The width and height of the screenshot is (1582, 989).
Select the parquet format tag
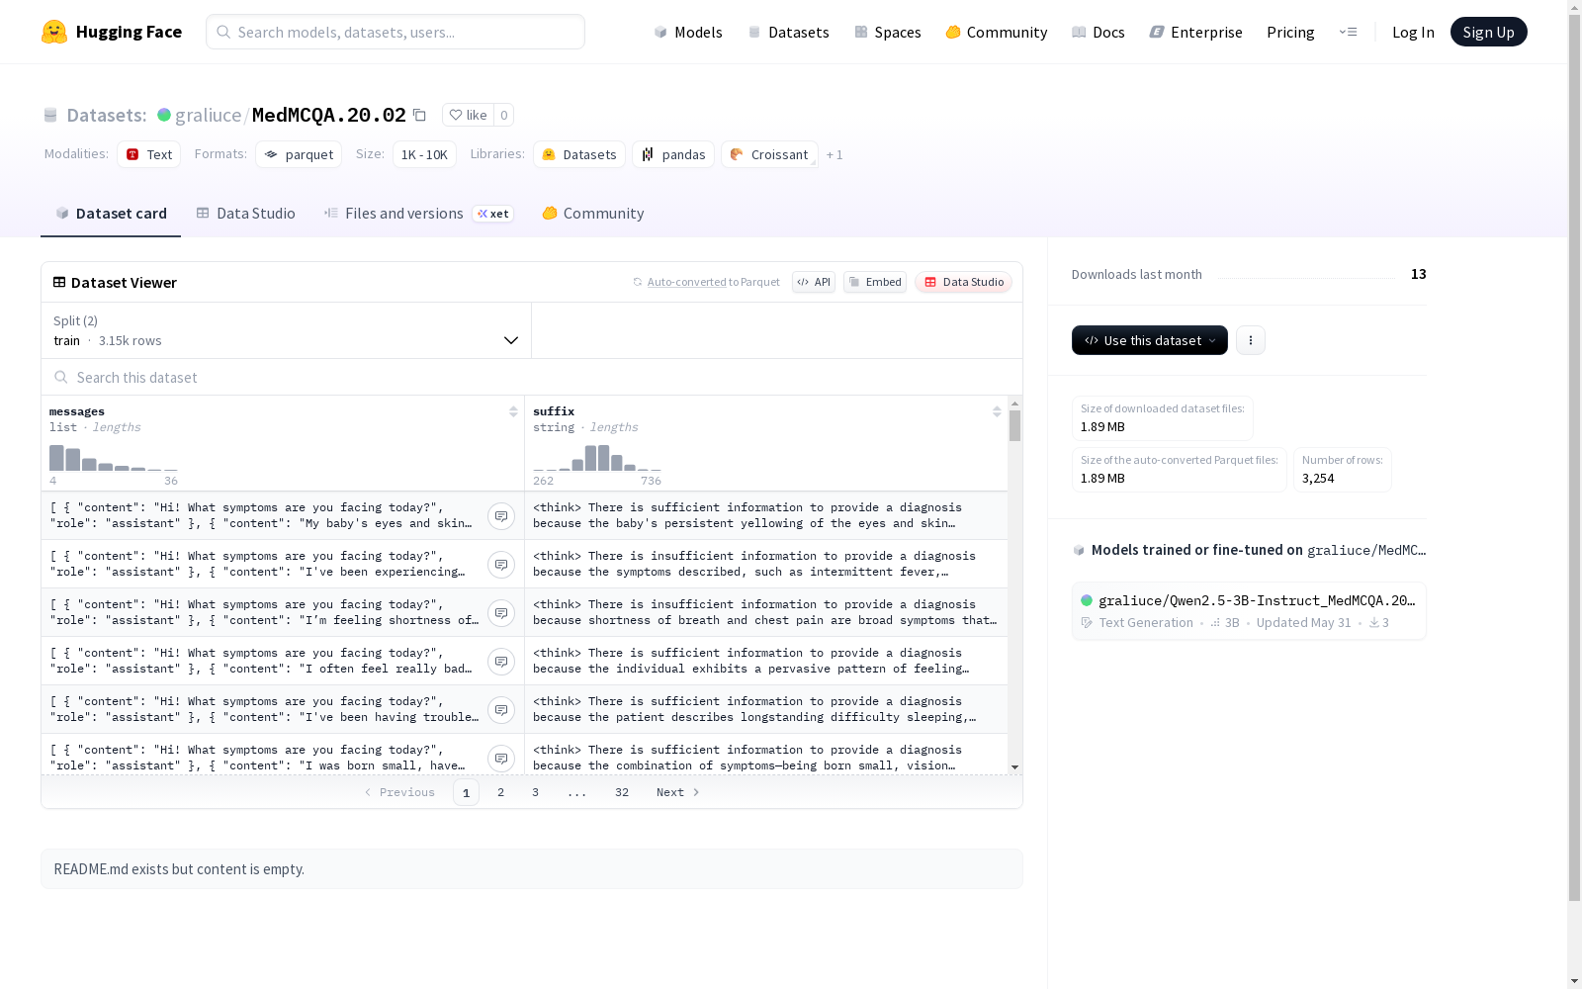[299, 154]
